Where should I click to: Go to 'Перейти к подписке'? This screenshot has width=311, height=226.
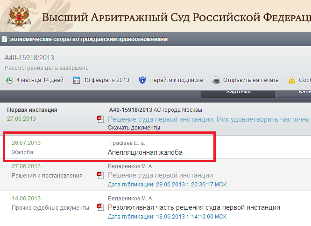[176, 80]
